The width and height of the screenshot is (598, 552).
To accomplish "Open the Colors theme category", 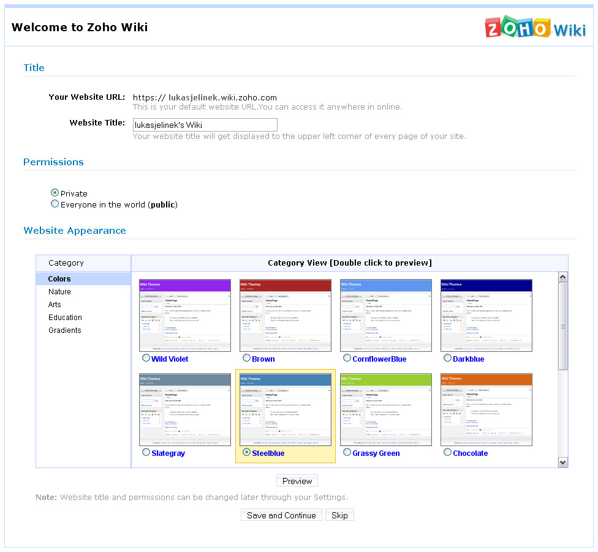I will coord(83,279).
